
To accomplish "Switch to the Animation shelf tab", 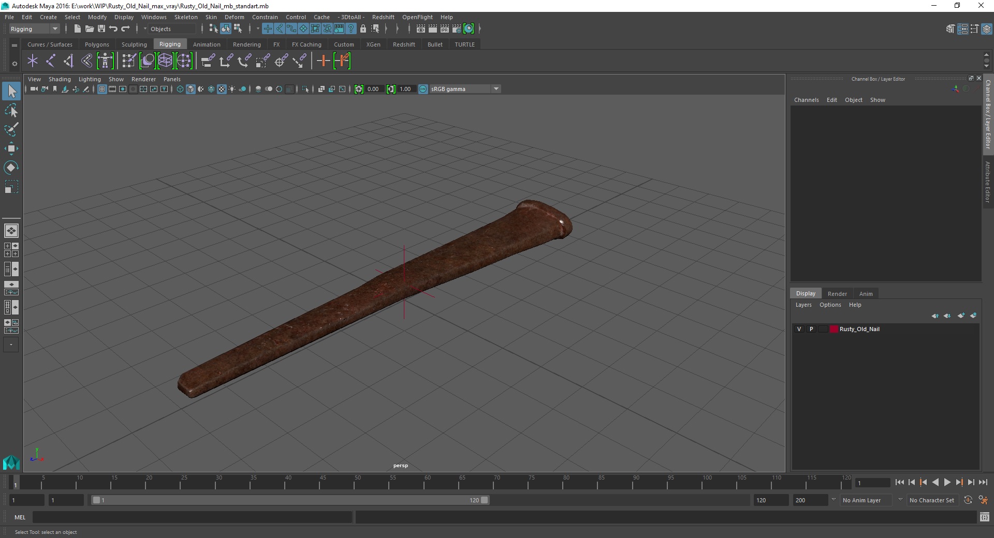I will tap(207, 44).
